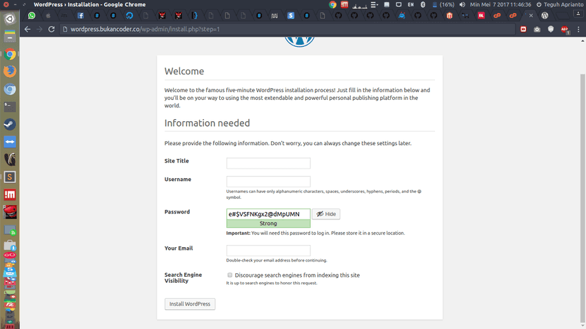Focus the Site Title input field
The height and width of the screenshot is (329, 586).
[268, 163]
